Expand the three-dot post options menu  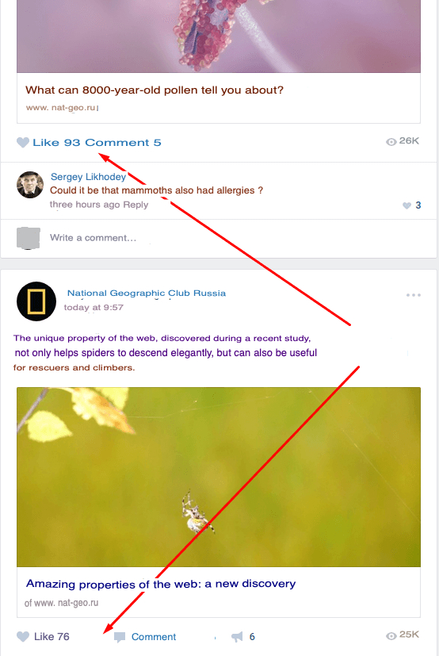point(414,295)
